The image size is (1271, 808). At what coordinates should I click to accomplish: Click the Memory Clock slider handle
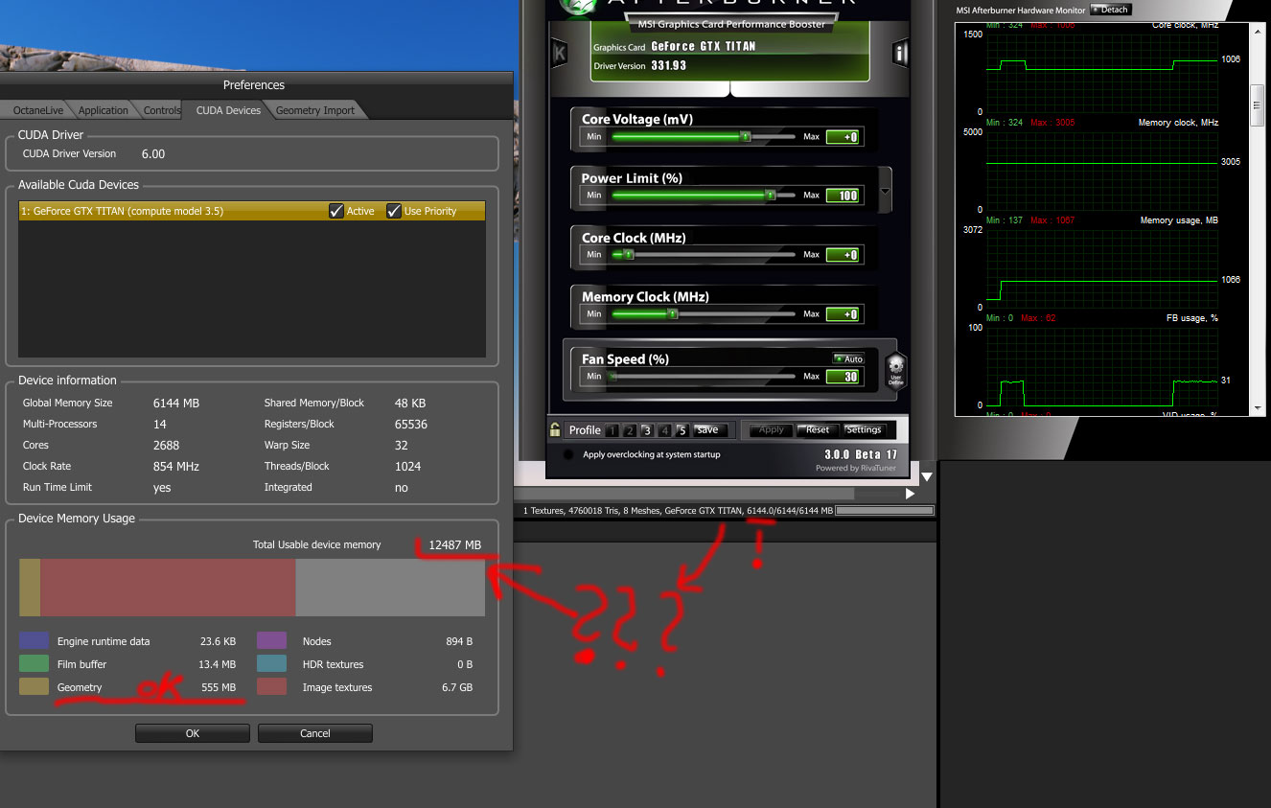pos(672,314)
